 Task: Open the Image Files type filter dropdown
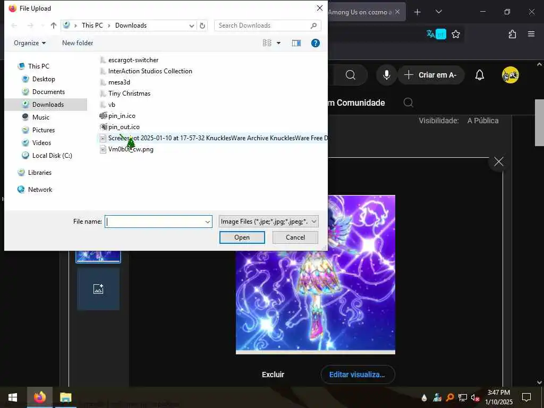[268, 222]
